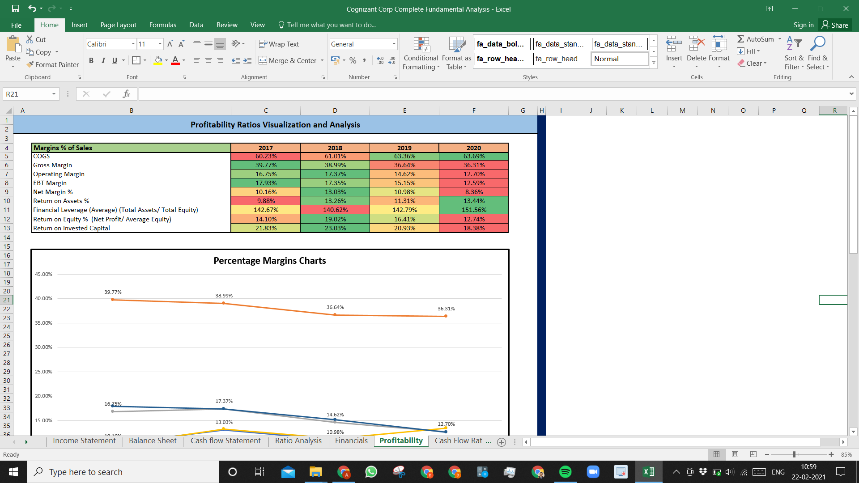Click the Share button

835,25
